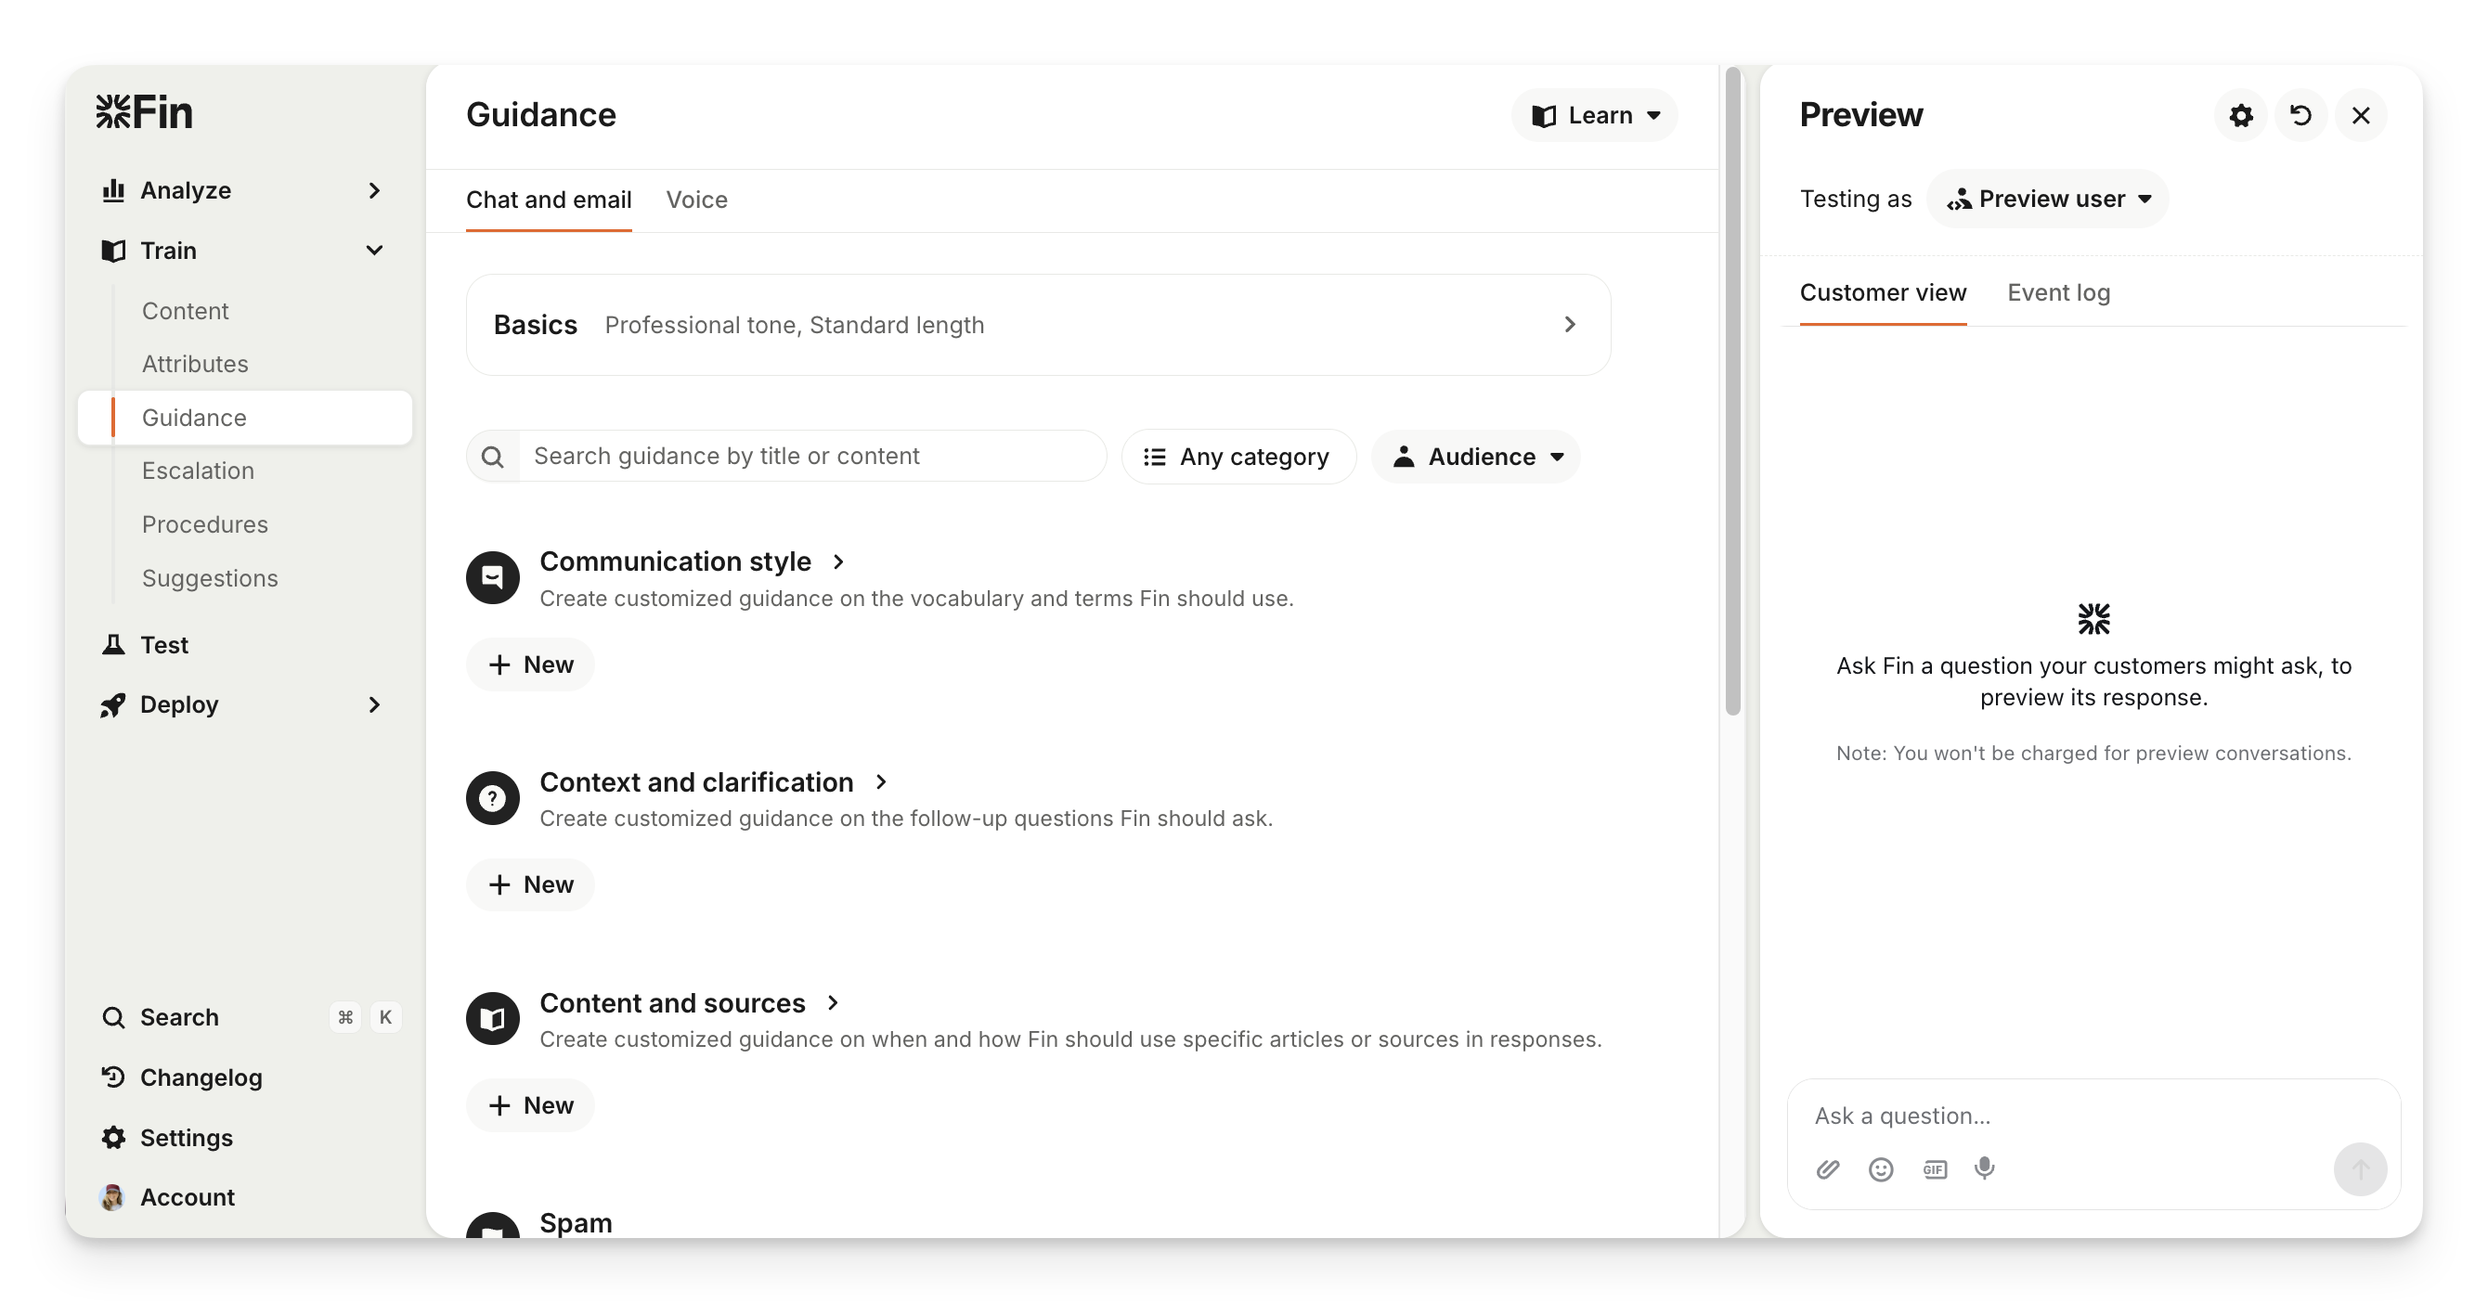
Task: Open the Audience filter dropdown
Action: [x=1476, y=457]
